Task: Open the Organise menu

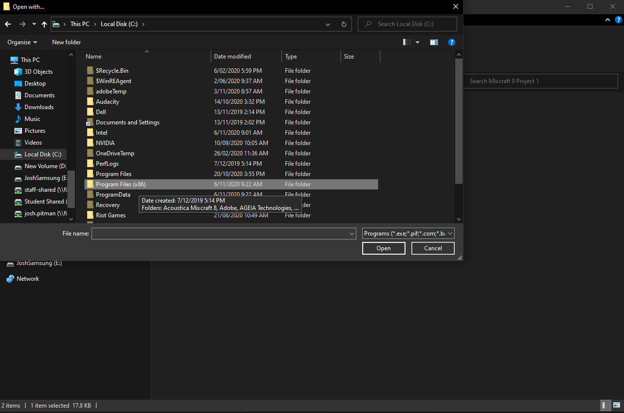Action: [22, 42]
